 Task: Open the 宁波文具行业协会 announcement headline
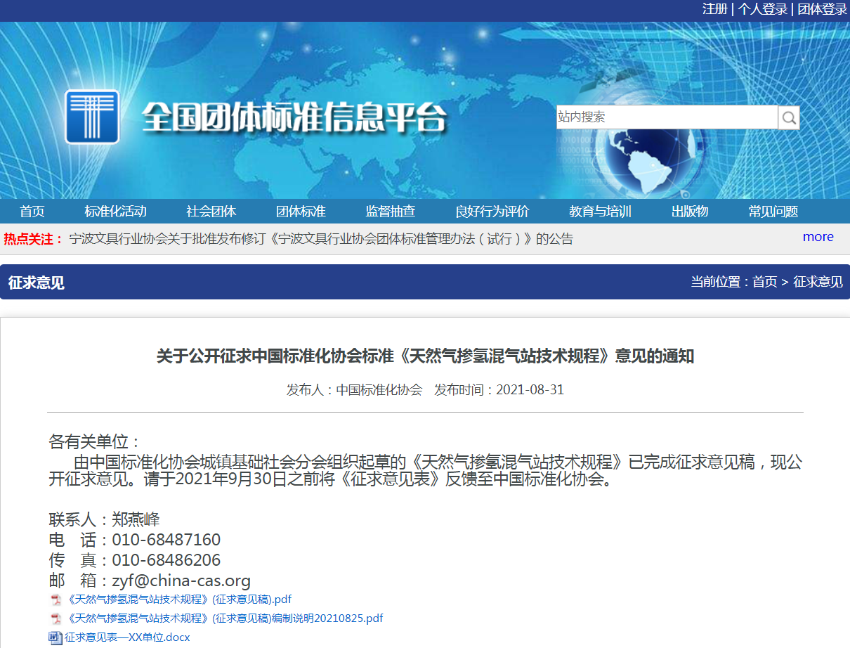point(321,239)
